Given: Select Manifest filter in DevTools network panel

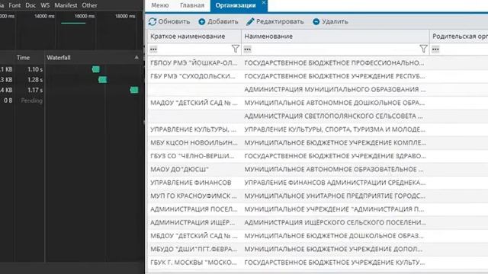Looking at the screenshot, I should point(66,5).
